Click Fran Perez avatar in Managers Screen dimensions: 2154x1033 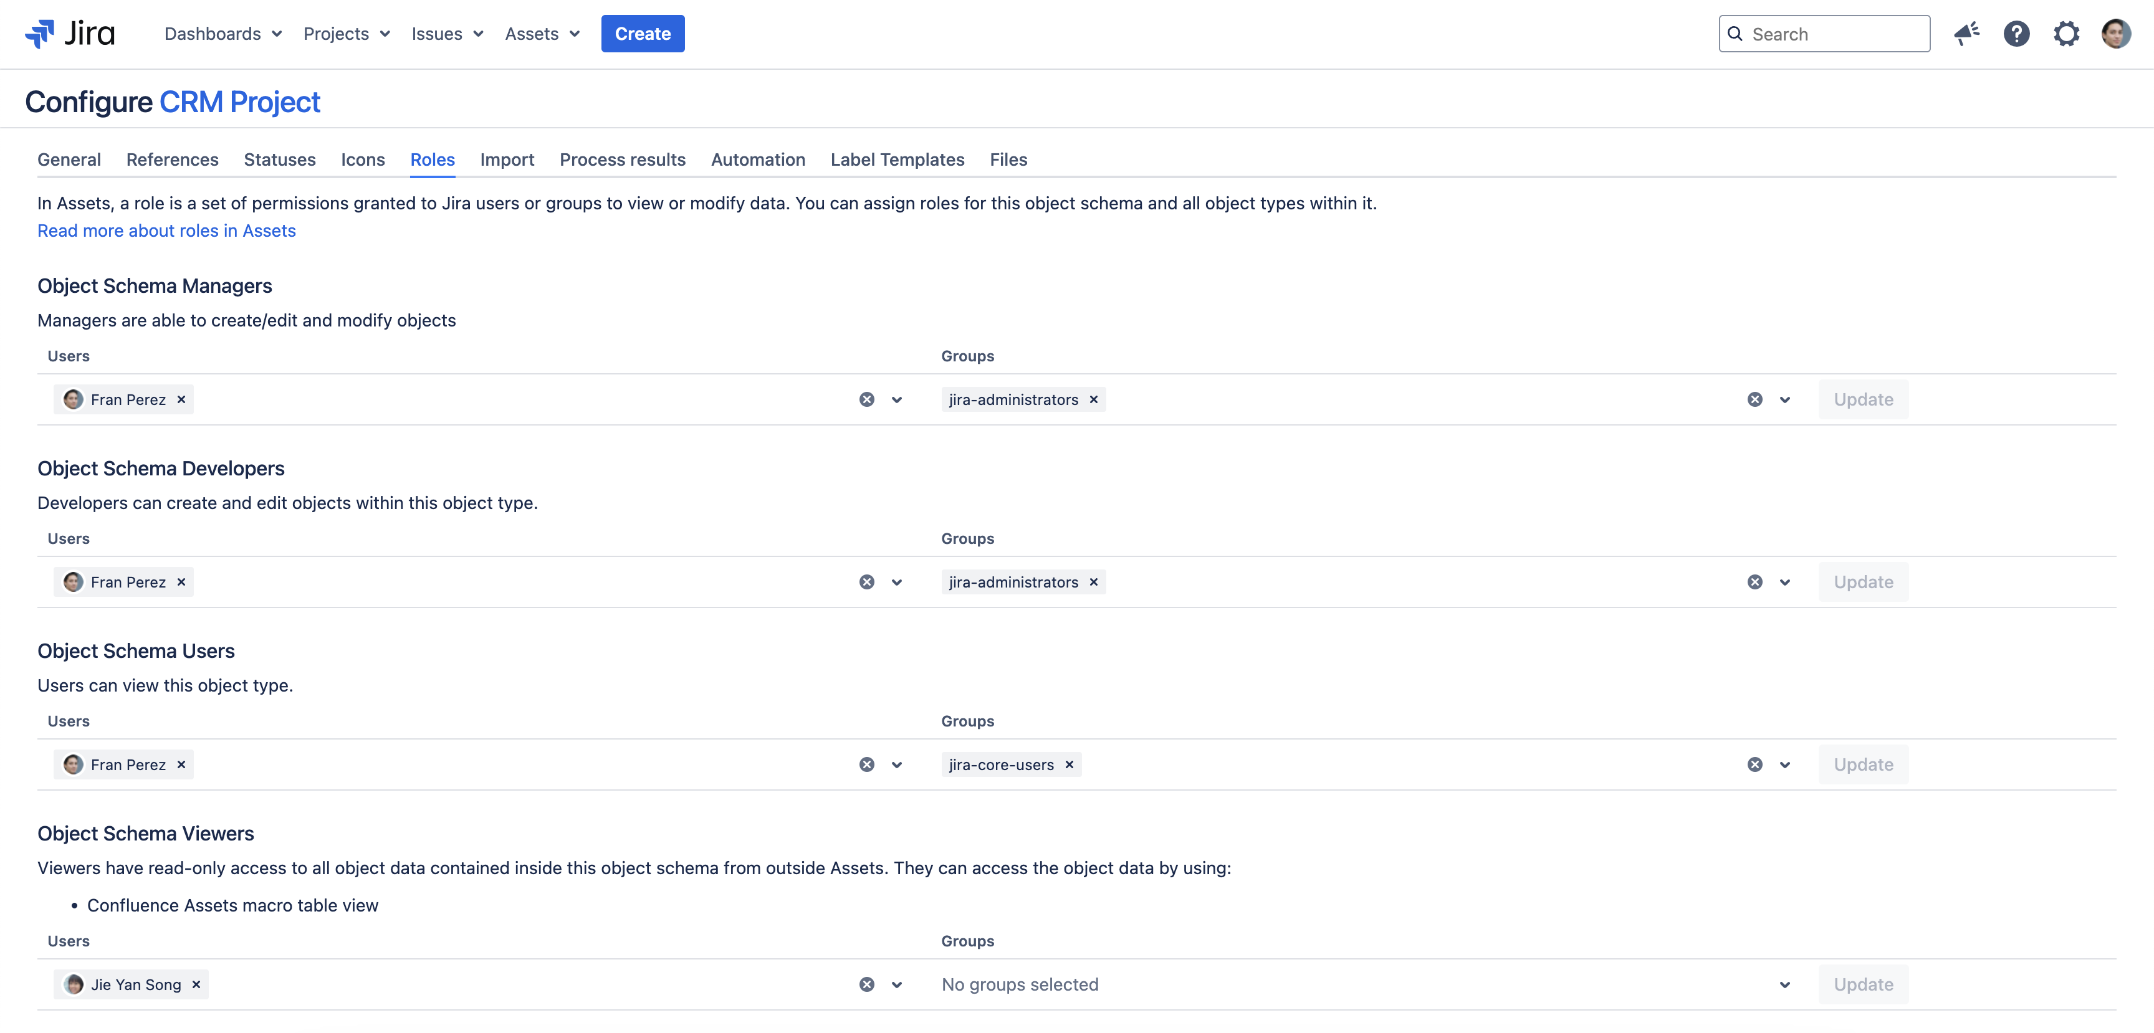click(74, 399)
